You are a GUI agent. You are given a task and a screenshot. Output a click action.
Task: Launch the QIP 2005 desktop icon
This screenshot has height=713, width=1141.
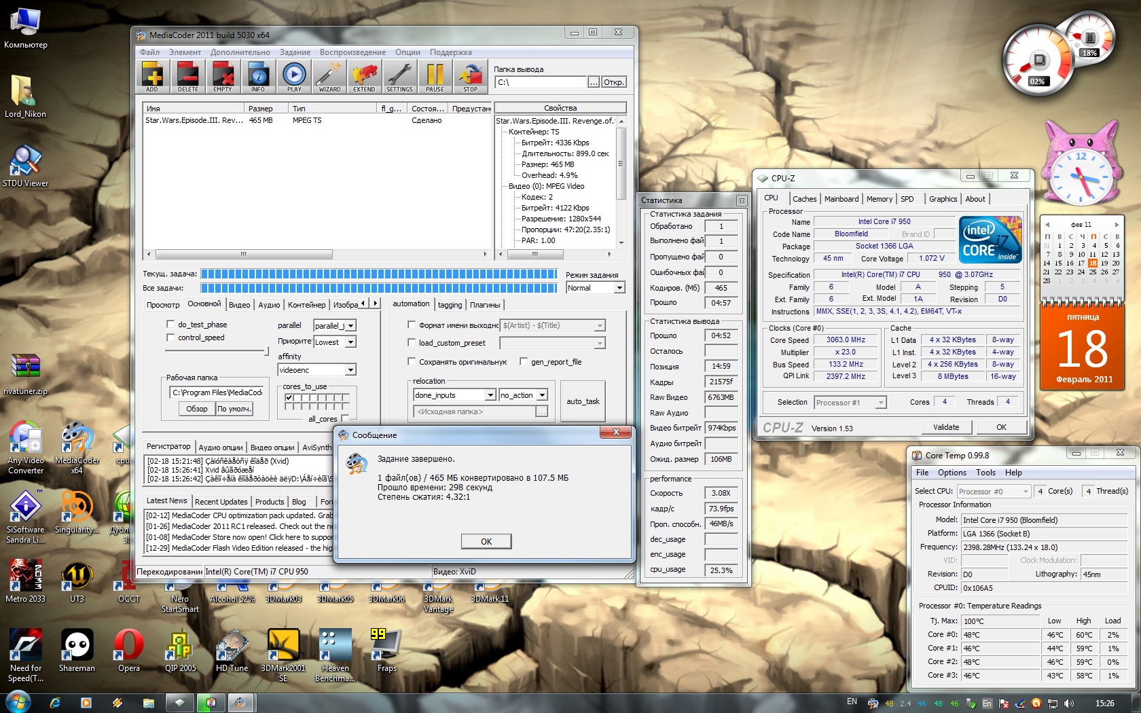pos(180,651)
